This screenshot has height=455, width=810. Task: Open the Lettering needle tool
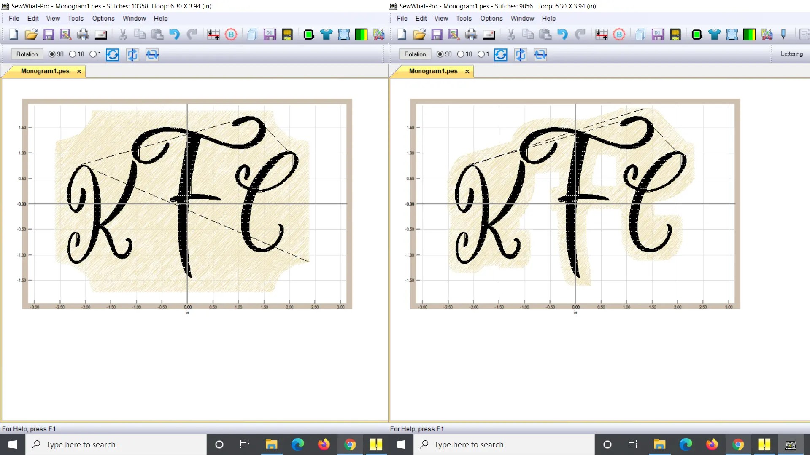coord(784,35)
